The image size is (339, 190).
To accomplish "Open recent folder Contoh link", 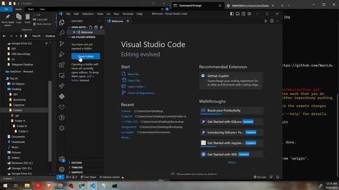I will coord(126,111).
